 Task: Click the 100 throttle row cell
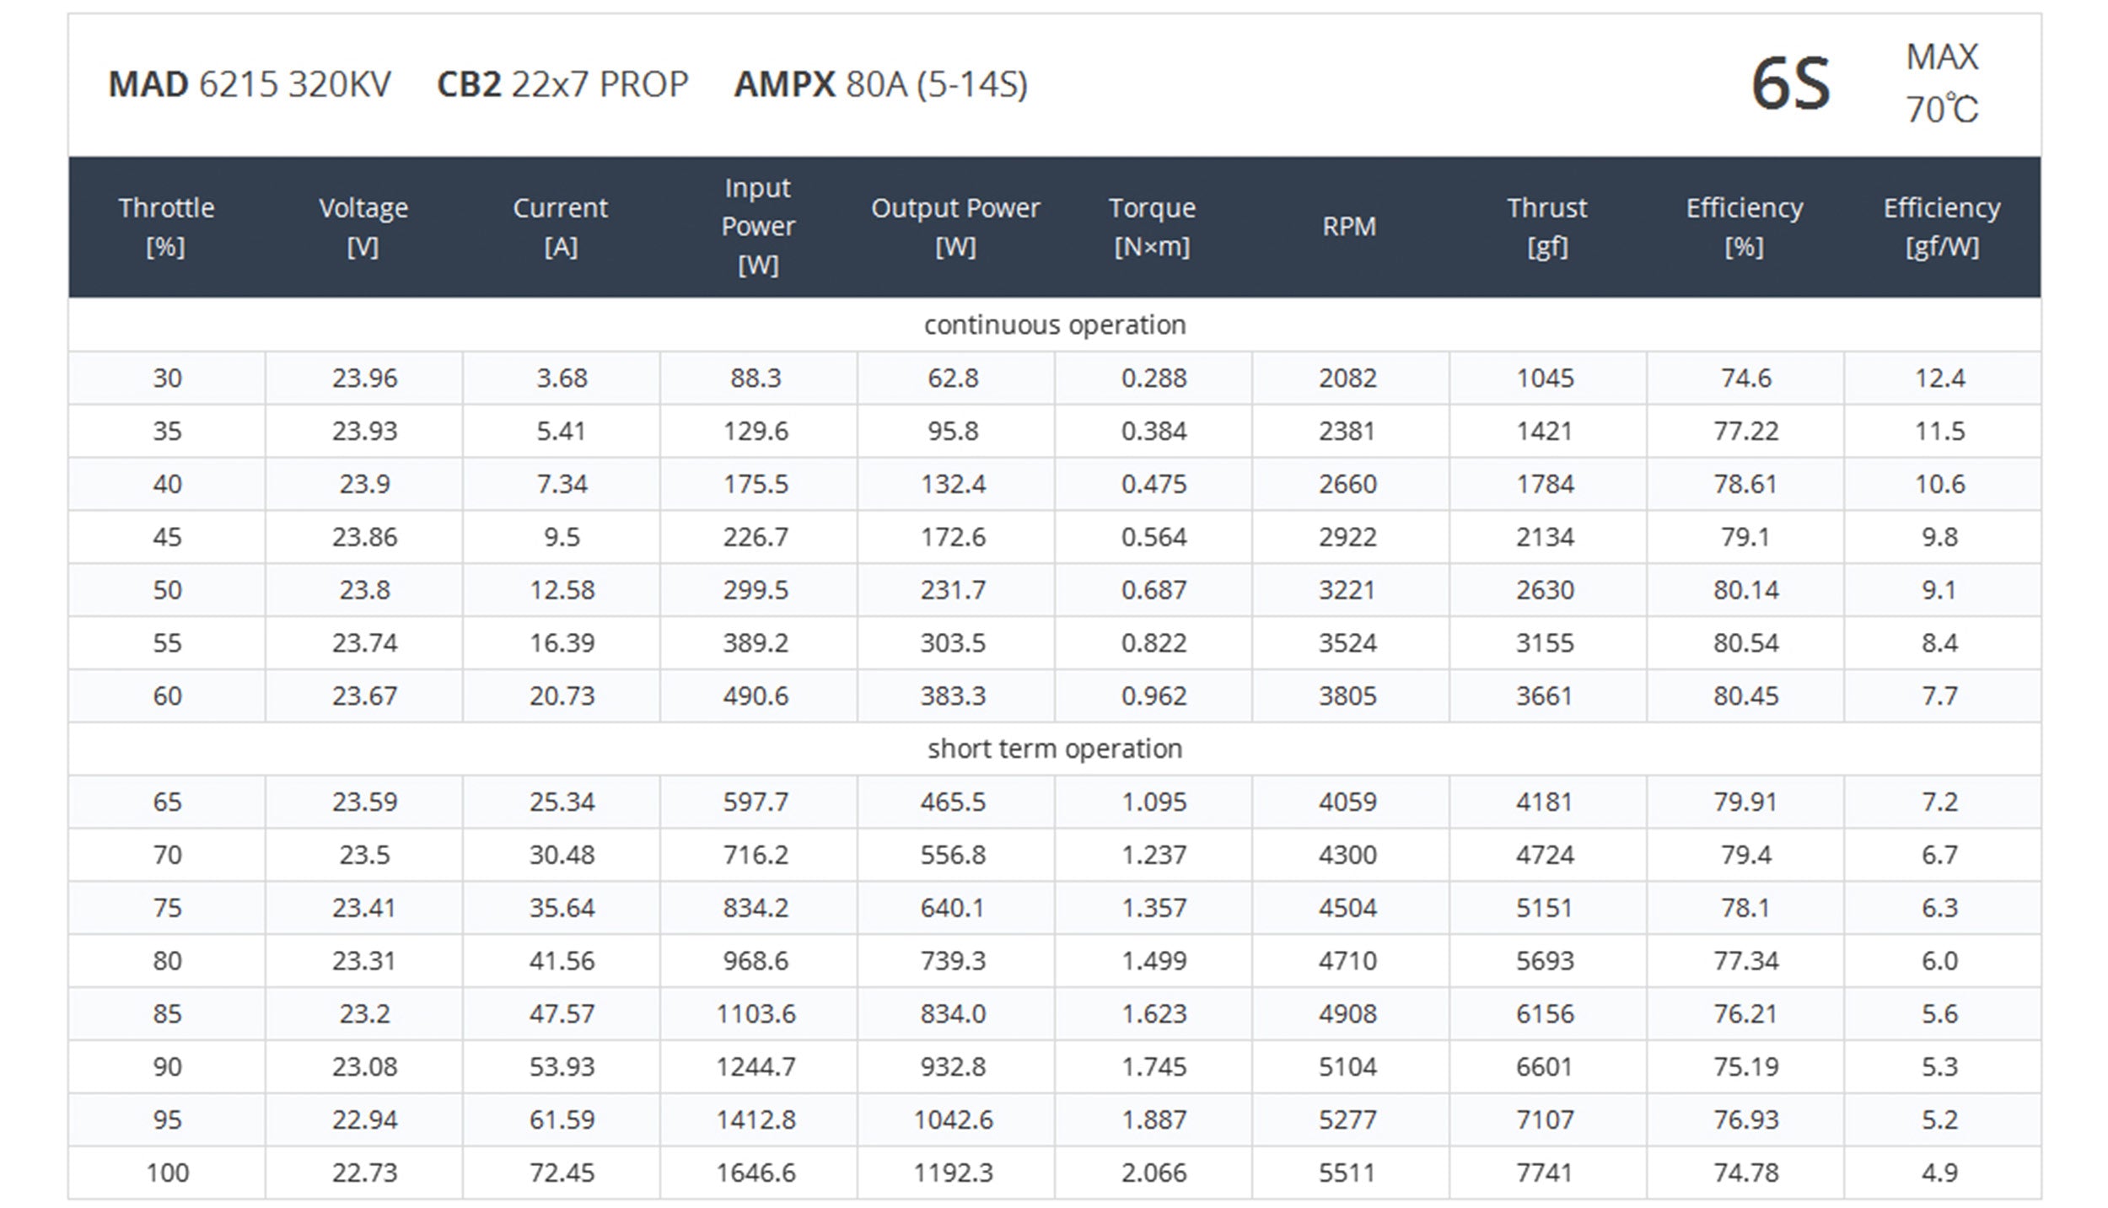[167, 1173]
